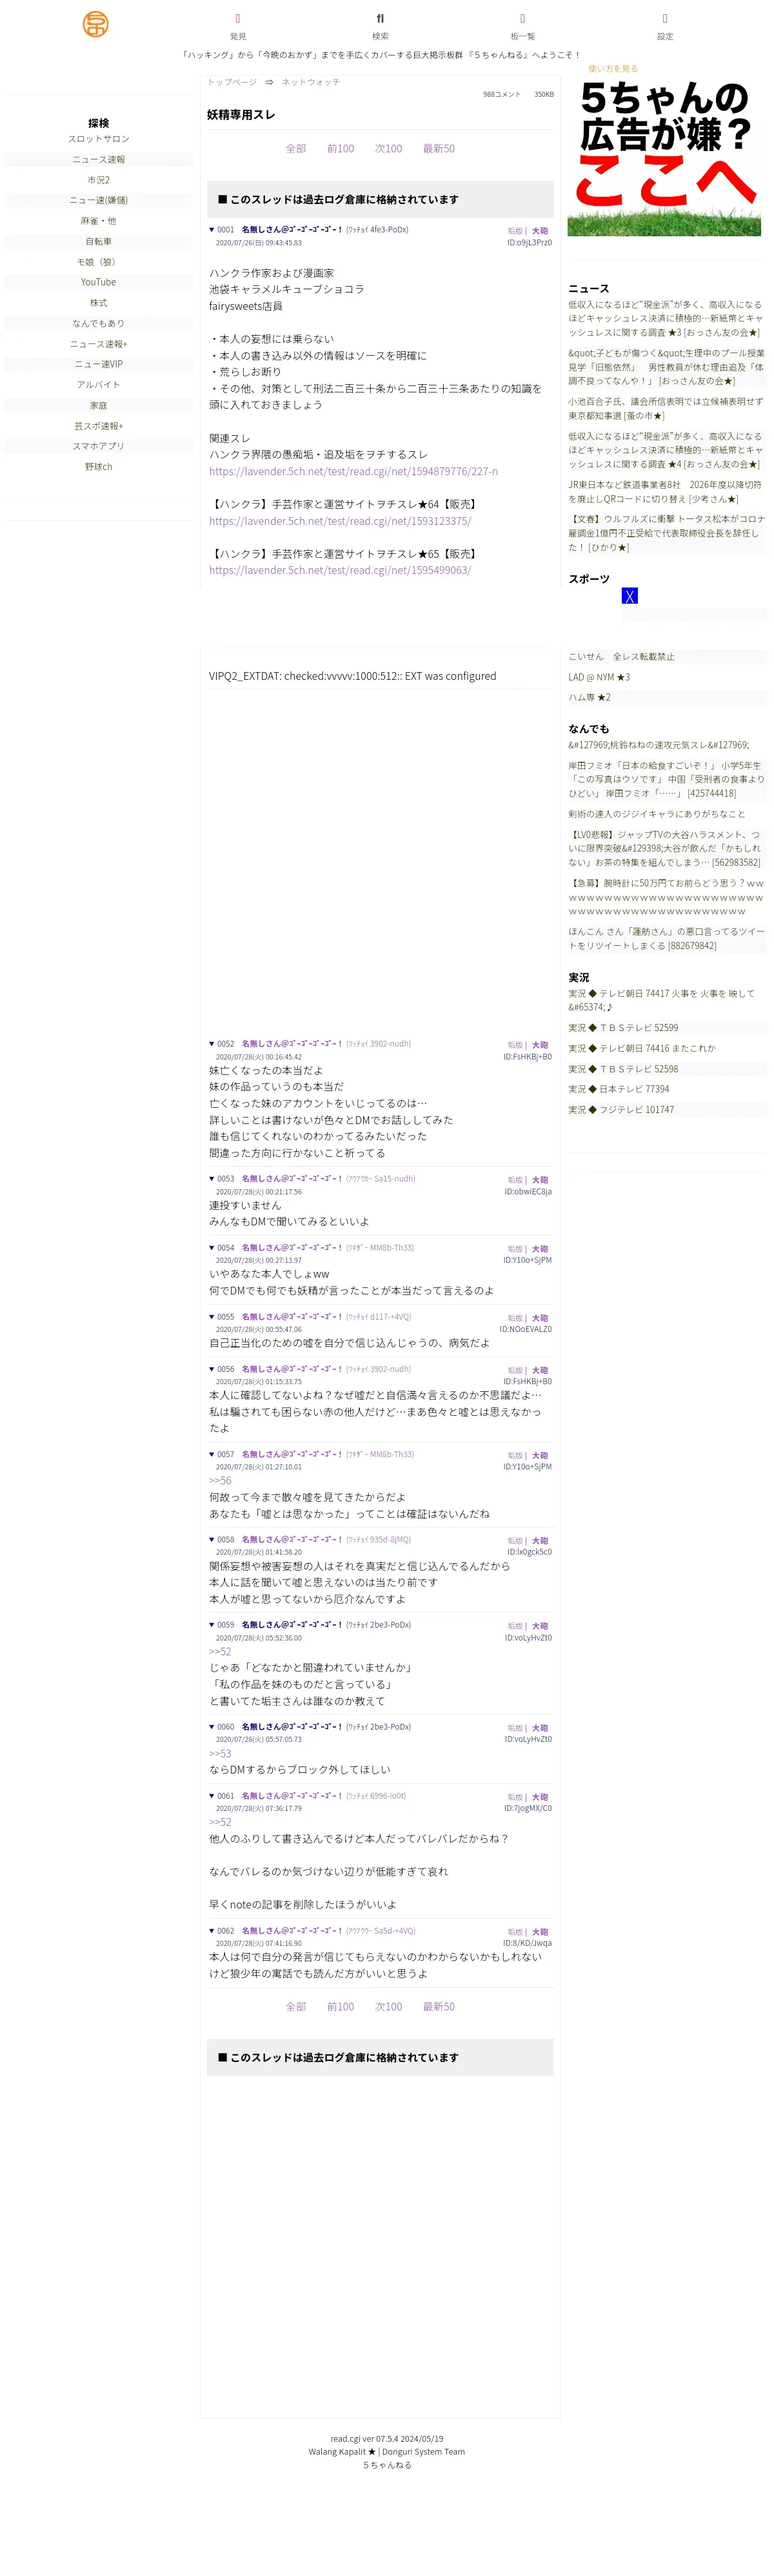Collapse post 0057 with its triangle

[x=212, y=1455]
